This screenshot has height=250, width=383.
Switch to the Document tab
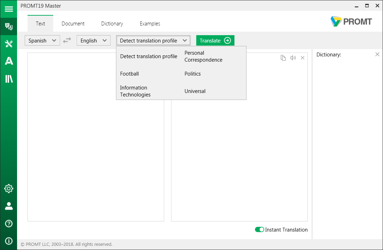click(73, 23)
